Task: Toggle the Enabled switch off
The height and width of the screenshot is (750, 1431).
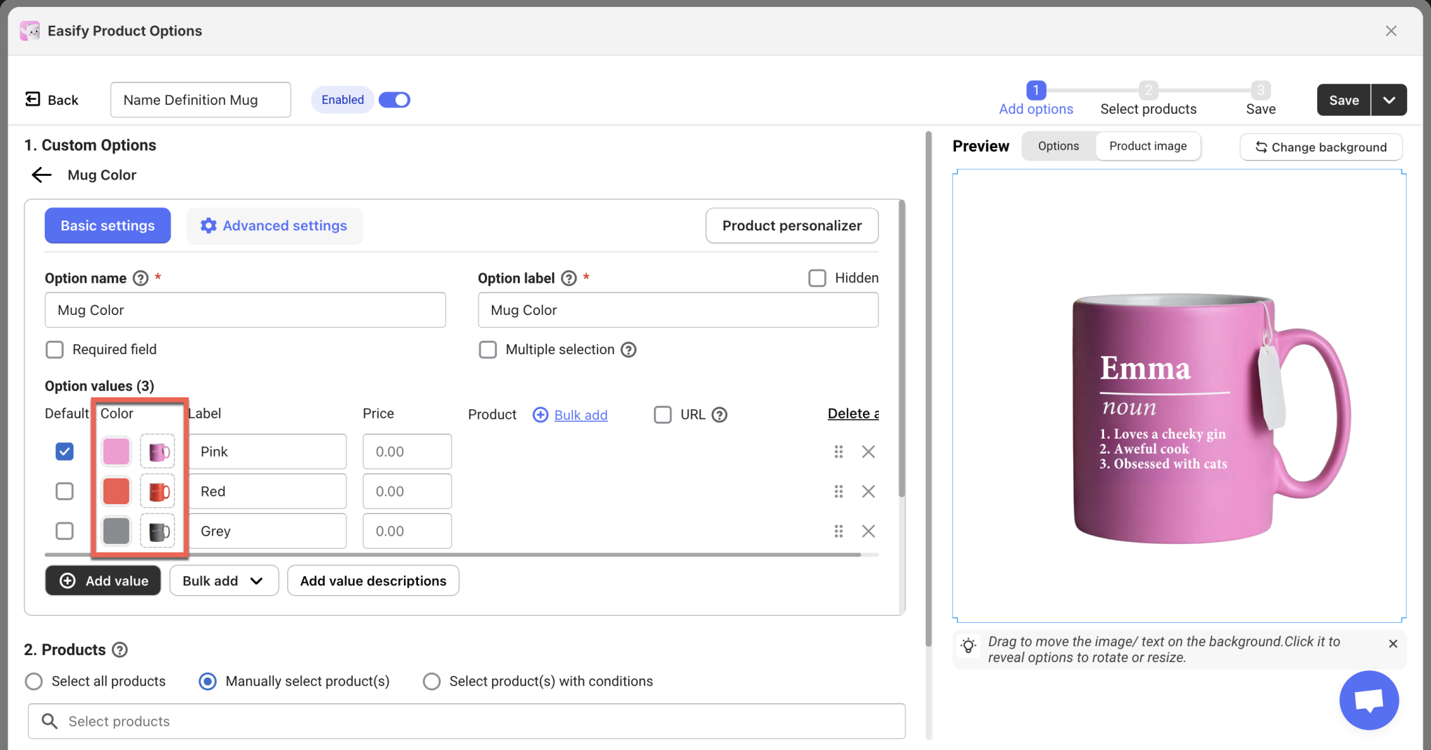Action: tap(395, 100)
